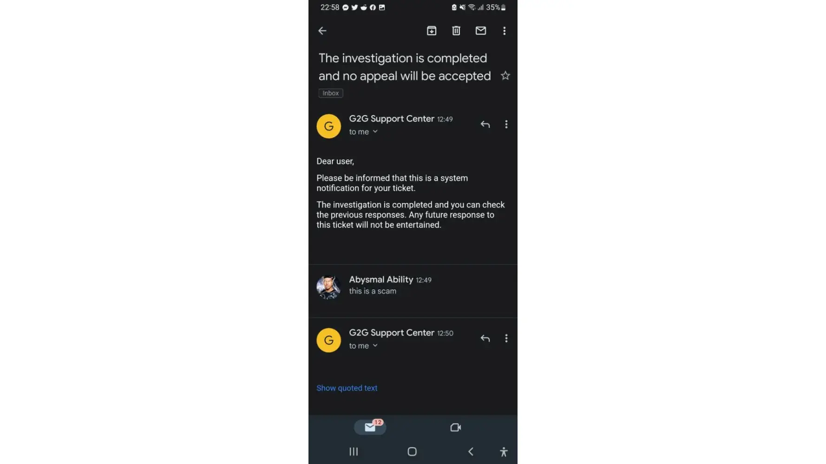826x464 pixels.
Task: Show quoted text in last message
Action: pos(347,388)
